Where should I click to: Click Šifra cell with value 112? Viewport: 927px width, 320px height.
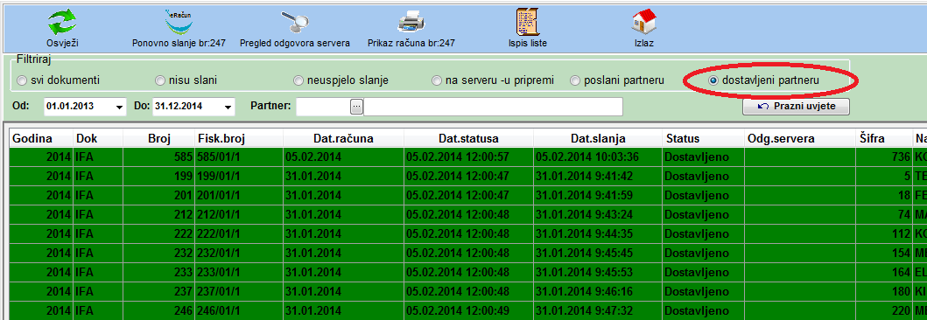tap(883, 234)
